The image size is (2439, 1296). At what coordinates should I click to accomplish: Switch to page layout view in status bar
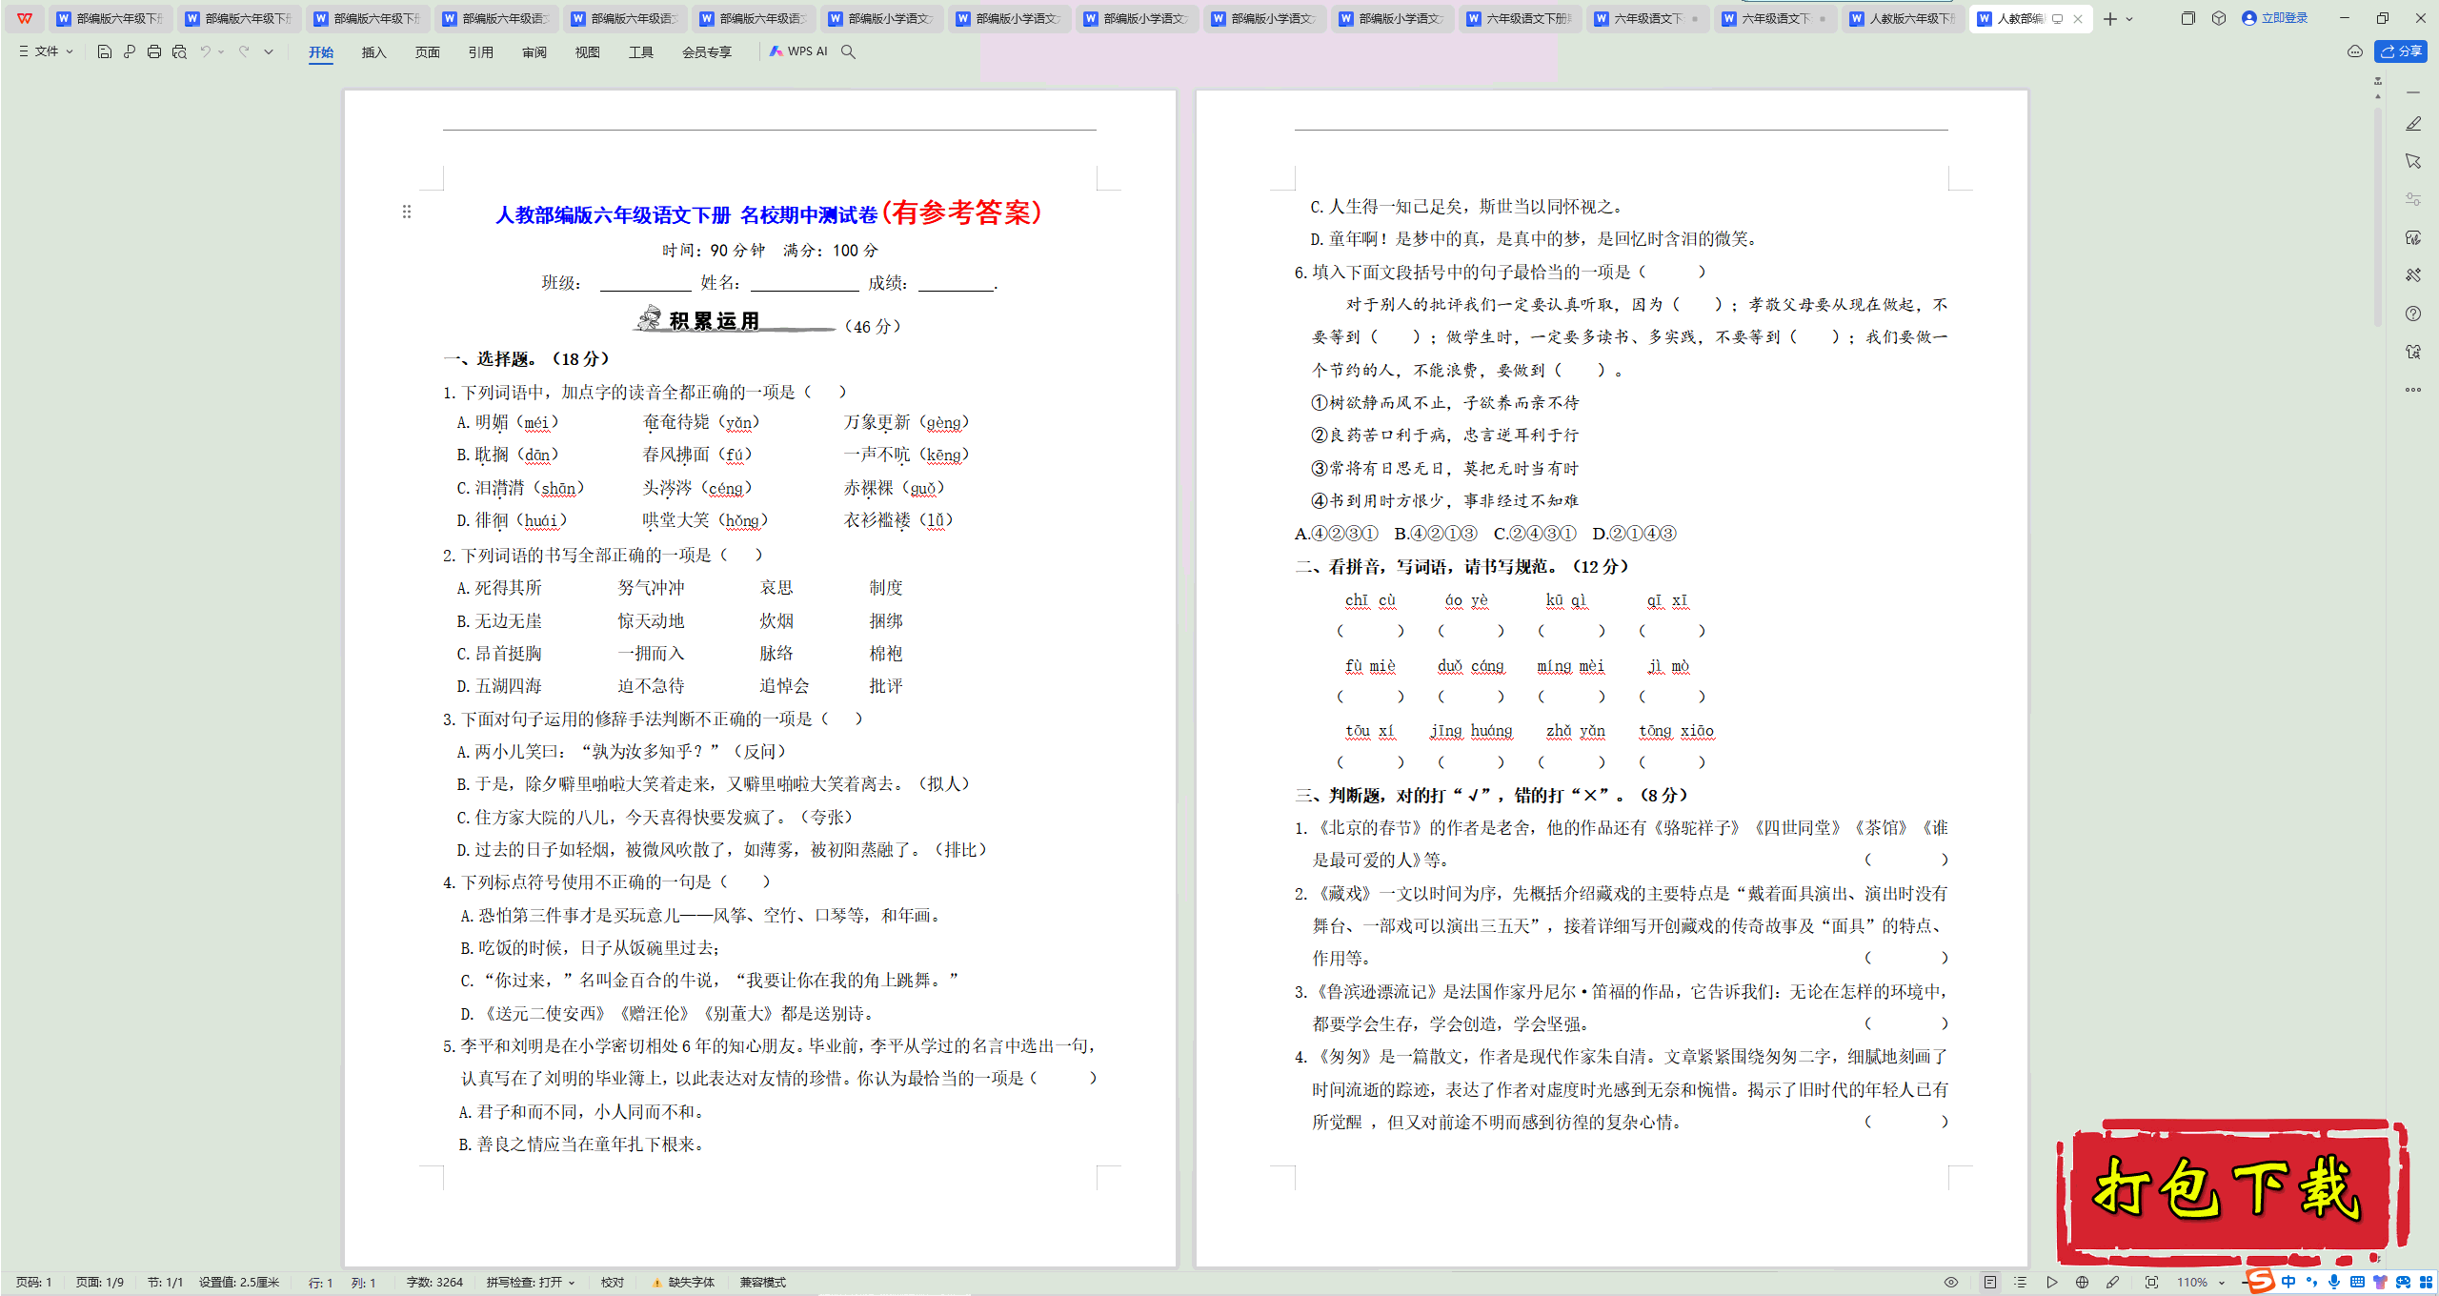(x=1990, y=1283)
